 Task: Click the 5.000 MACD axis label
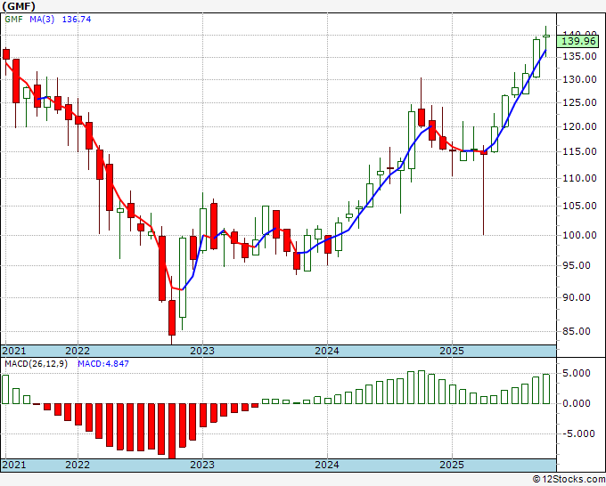pyautogui.click(x=577, y=373)
